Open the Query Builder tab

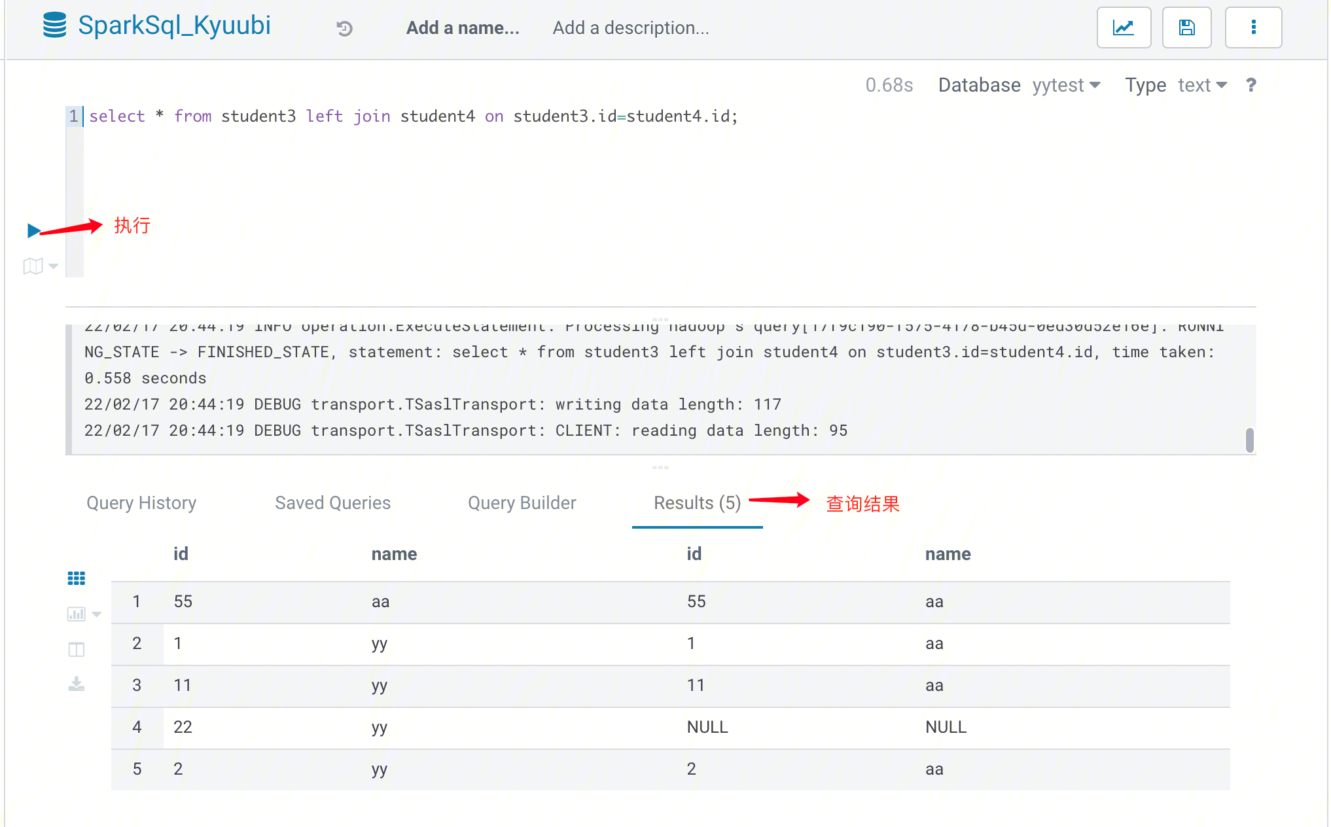[522, 502]
